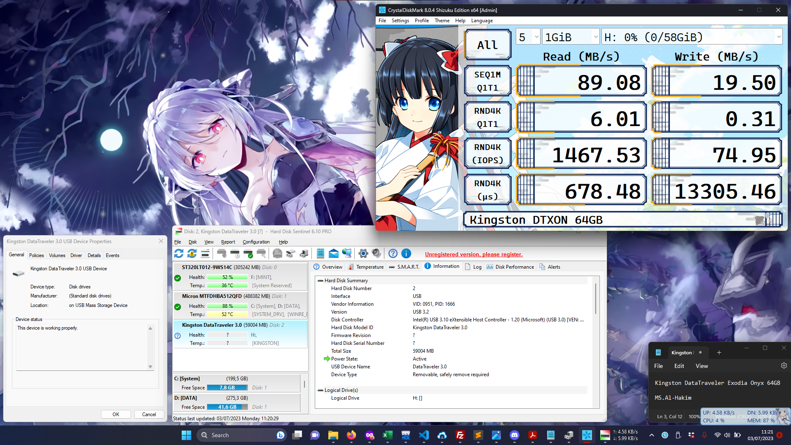Click the envelope e-mail icon in Hard Disk Sentinel
Screen dimensions: 791x445
coord(334,253)
